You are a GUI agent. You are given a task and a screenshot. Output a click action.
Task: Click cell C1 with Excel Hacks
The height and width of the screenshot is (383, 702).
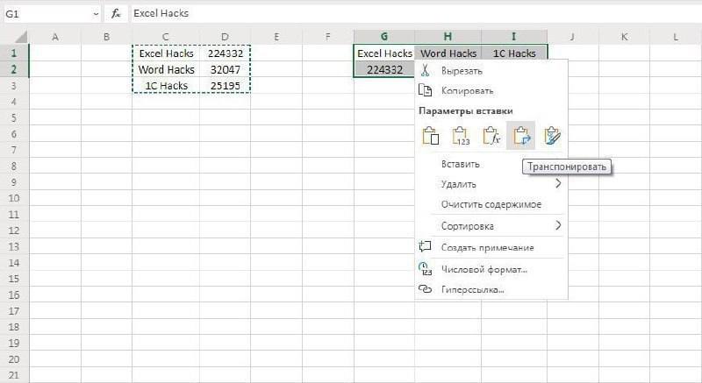pos(166,53)
